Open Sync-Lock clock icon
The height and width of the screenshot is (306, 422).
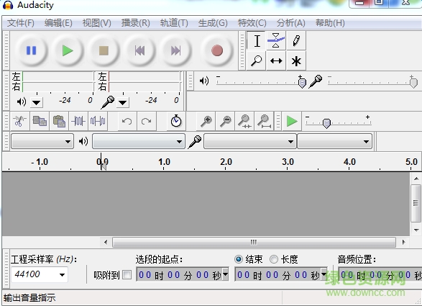point(176,122)
